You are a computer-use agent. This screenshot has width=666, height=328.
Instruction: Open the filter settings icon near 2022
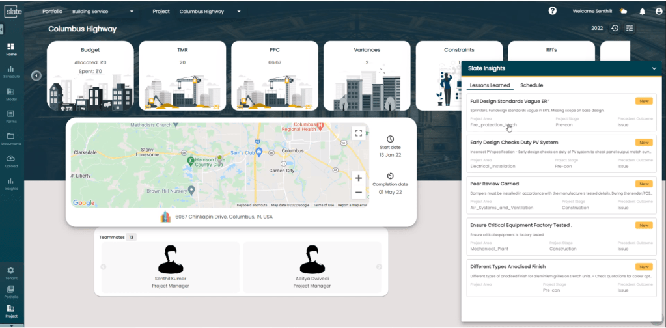point(630,29)
